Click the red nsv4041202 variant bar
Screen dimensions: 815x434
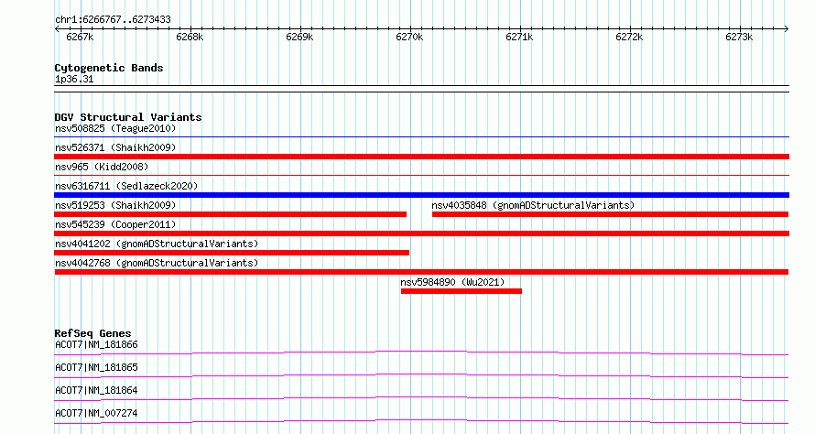point(232,253)
